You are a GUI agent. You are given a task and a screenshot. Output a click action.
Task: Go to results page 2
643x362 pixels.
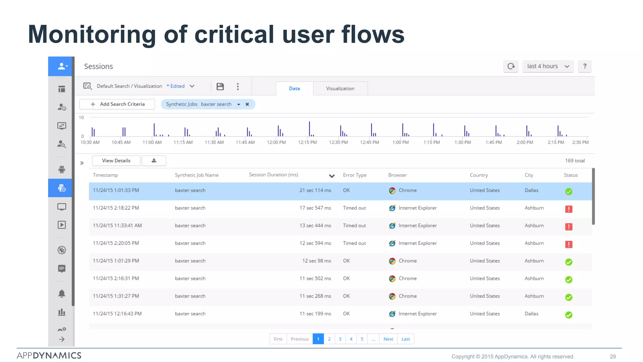pyautogui.click(x=329, y=339)
